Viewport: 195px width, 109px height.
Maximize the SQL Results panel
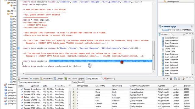(x=193, y=78)
